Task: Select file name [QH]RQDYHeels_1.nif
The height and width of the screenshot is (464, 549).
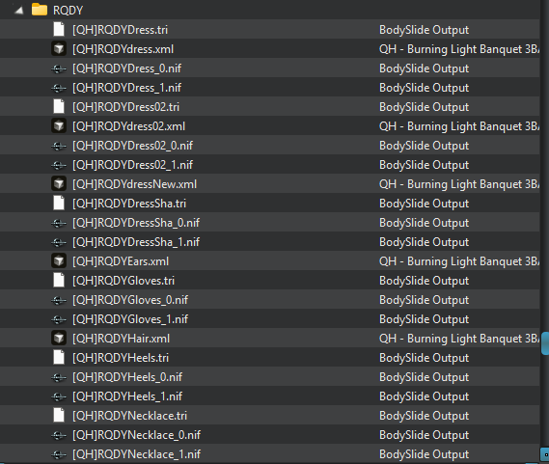Action: 127,396
